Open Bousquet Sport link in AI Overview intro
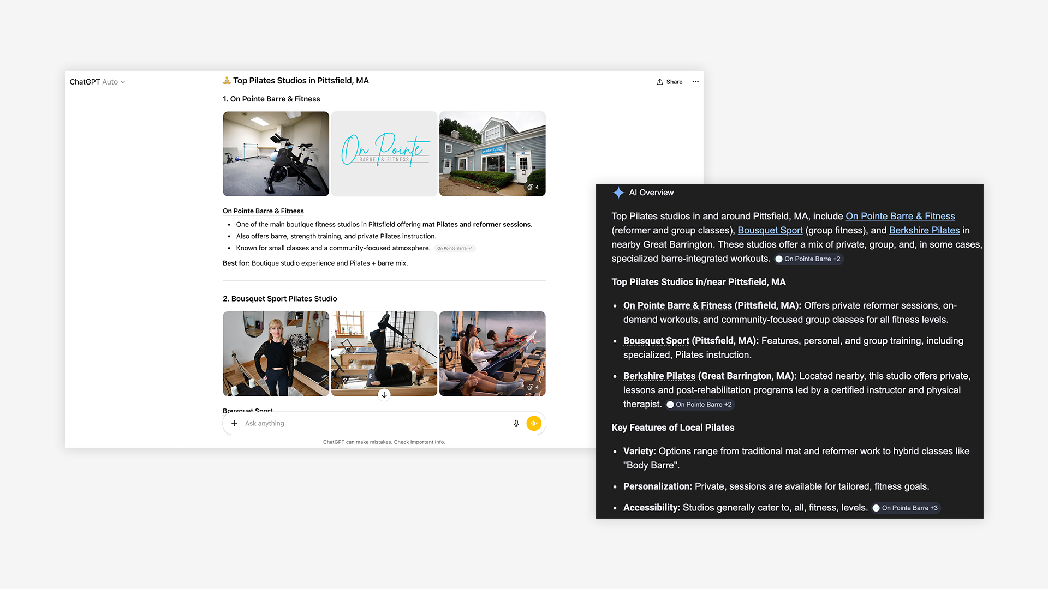 [770, 230]
